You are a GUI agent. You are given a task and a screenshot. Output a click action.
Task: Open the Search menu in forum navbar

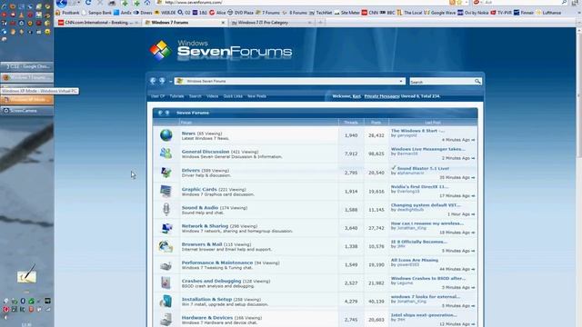(195, 96)
